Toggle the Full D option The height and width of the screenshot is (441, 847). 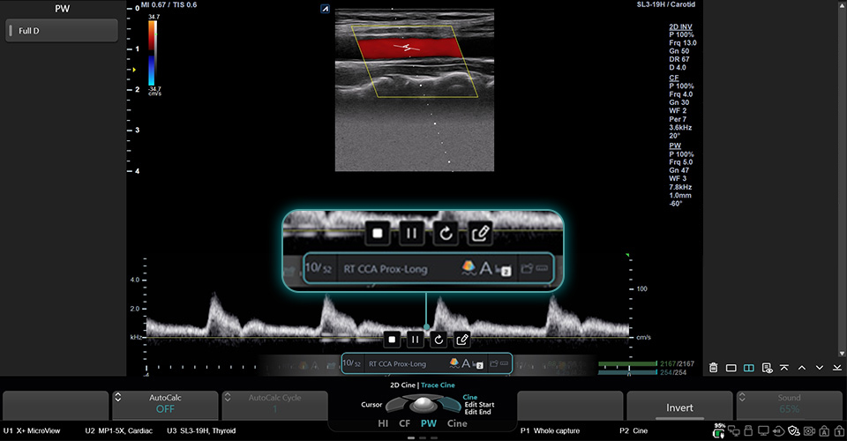point(61,31)
